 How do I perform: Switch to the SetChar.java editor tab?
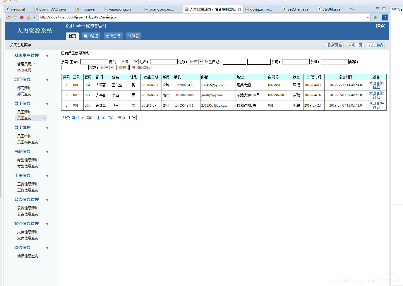(295, 9)
